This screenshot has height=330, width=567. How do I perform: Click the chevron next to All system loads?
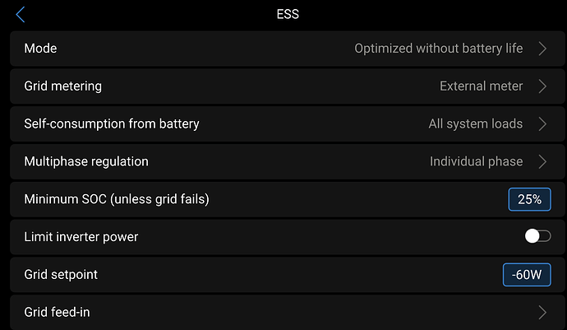pos(542,124)
